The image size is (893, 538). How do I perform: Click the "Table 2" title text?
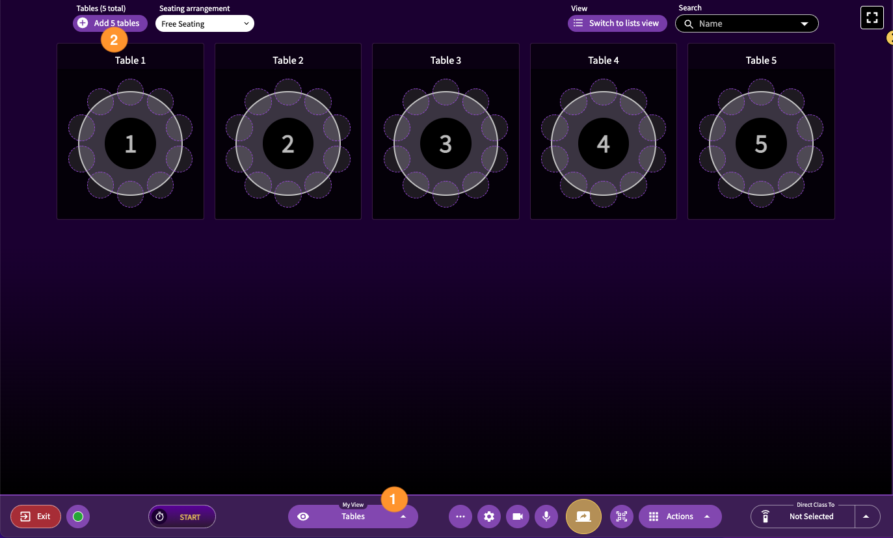click(x=288, y=61)
